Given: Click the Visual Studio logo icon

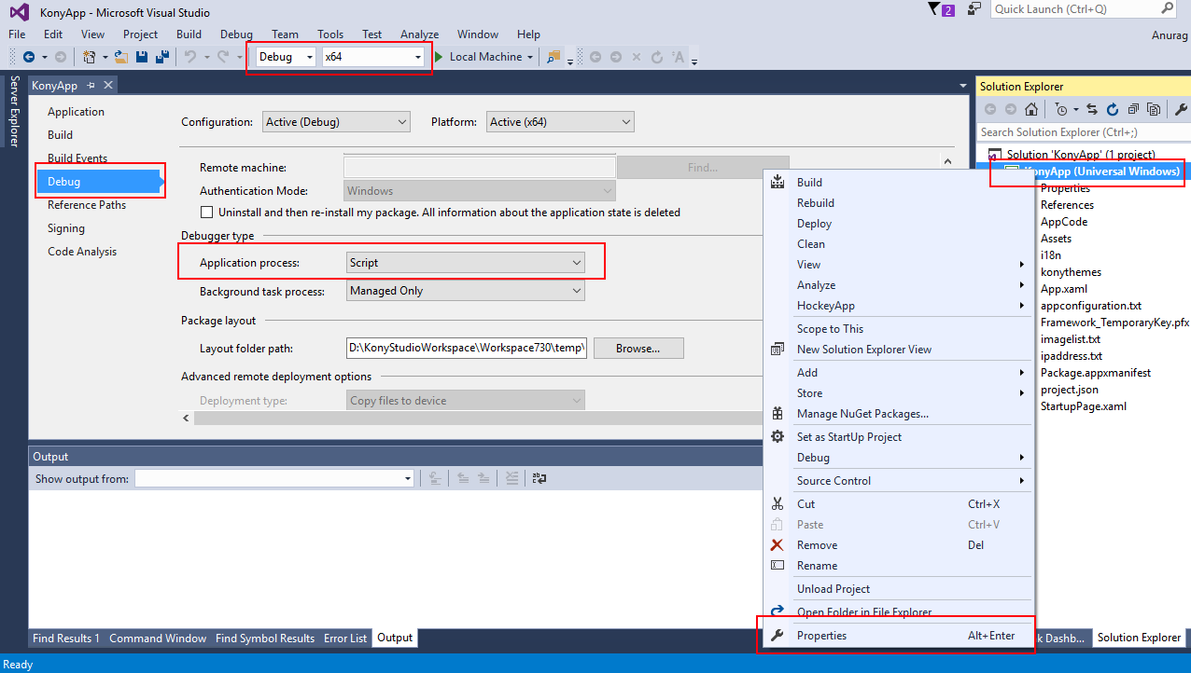Looking at the screenshot, I should coord(19,12).
